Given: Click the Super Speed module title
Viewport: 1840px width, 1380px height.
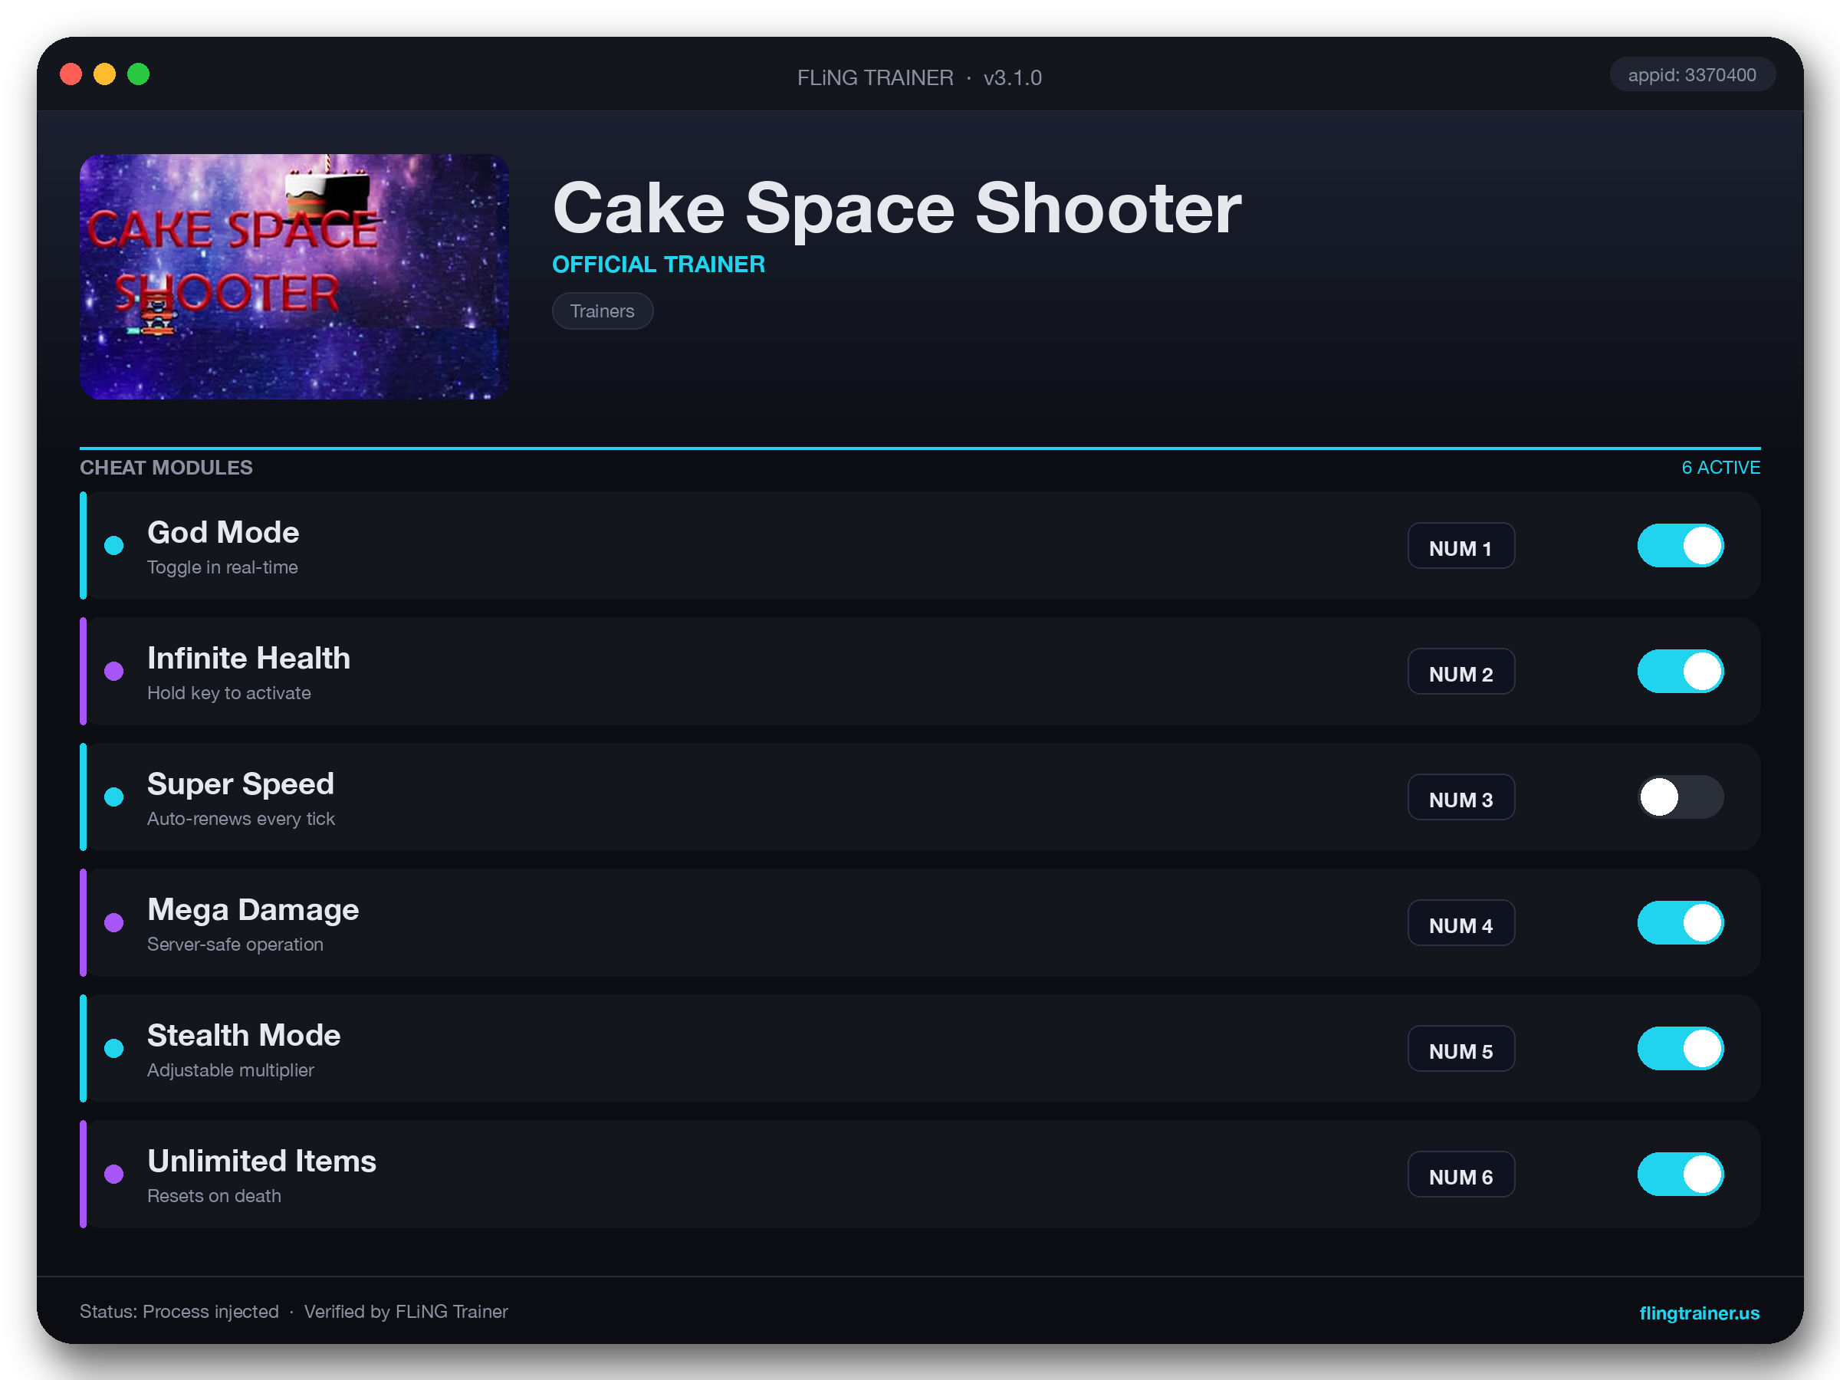Looking at the screenshot, I should [241, 784].
